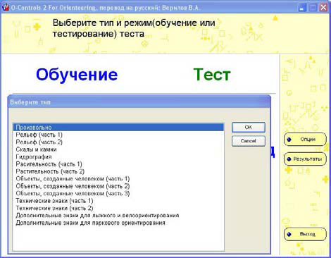Screen dimensions: 331x258
Task: Open the Опции button
Action: click(305, 140)
